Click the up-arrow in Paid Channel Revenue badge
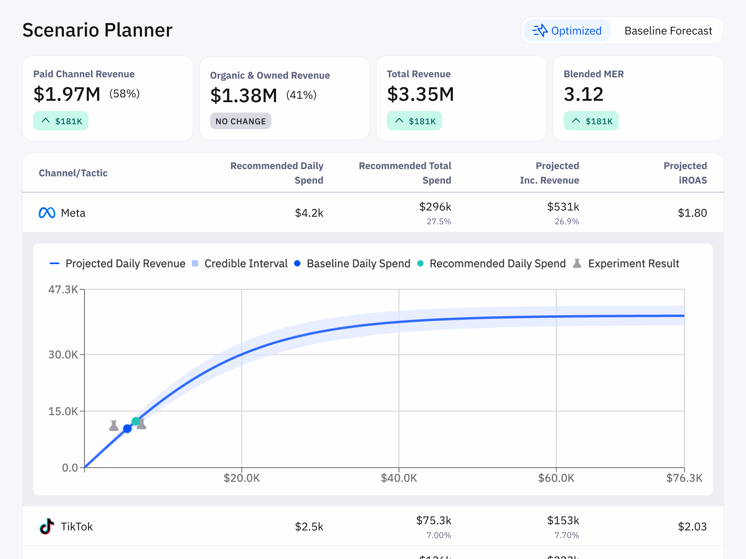This screenshot has height=559, width=746. [46, 121]
